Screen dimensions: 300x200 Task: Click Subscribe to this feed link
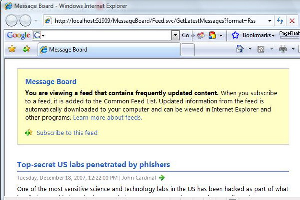tap(67, 133)
